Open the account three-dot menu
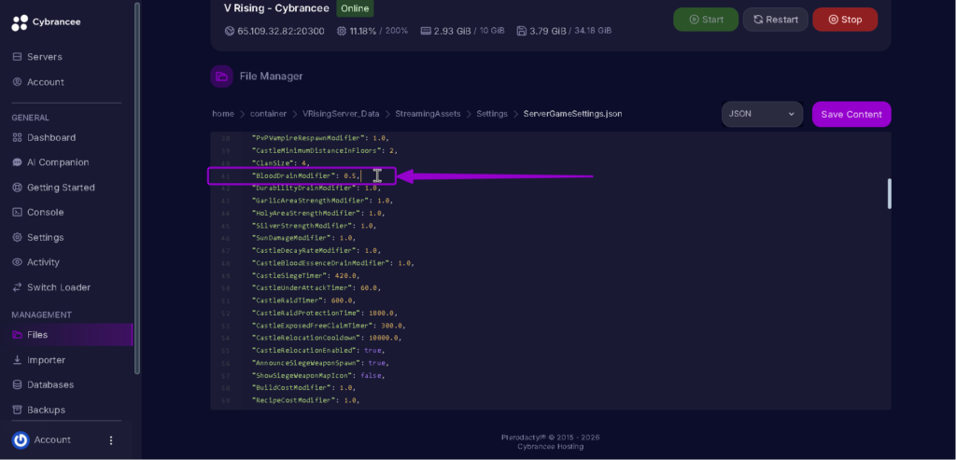956x460 pixels. (111, 439)
